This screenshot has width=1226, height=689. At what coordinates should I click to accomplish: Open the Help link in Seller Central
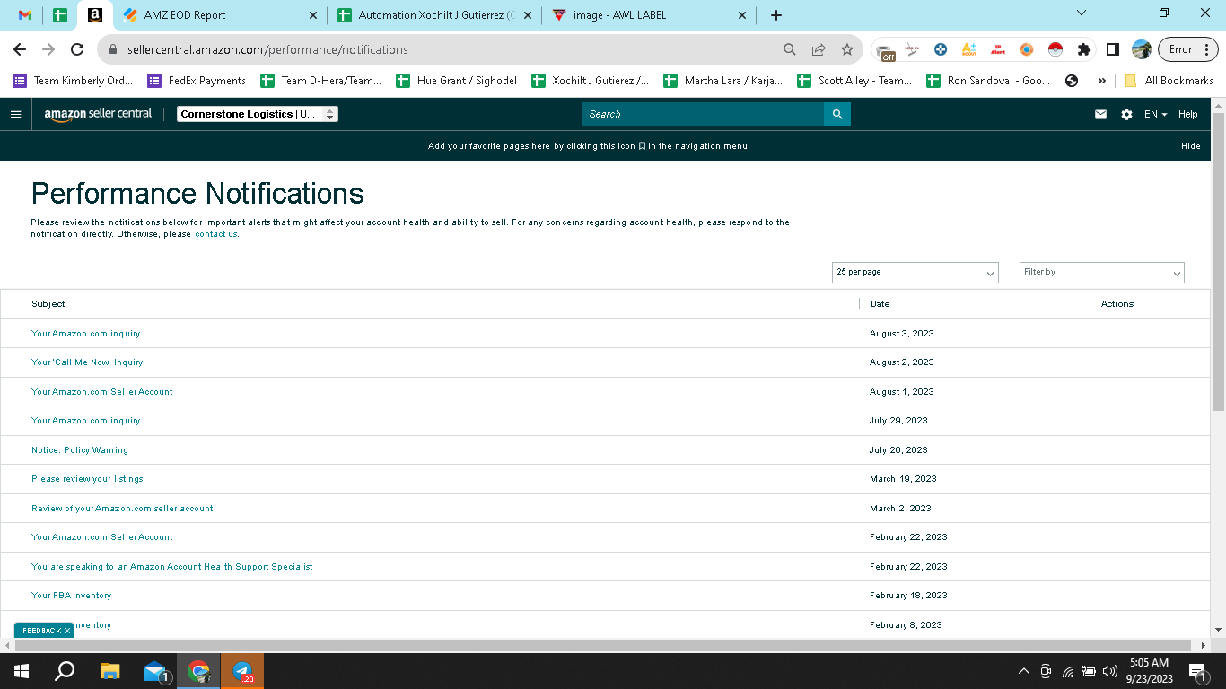(x=1188, y=114)
